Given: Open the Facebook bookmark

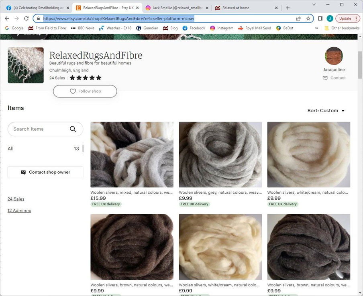Looking at the screenshot, I should pyautogui.click(x=194, y=28).
